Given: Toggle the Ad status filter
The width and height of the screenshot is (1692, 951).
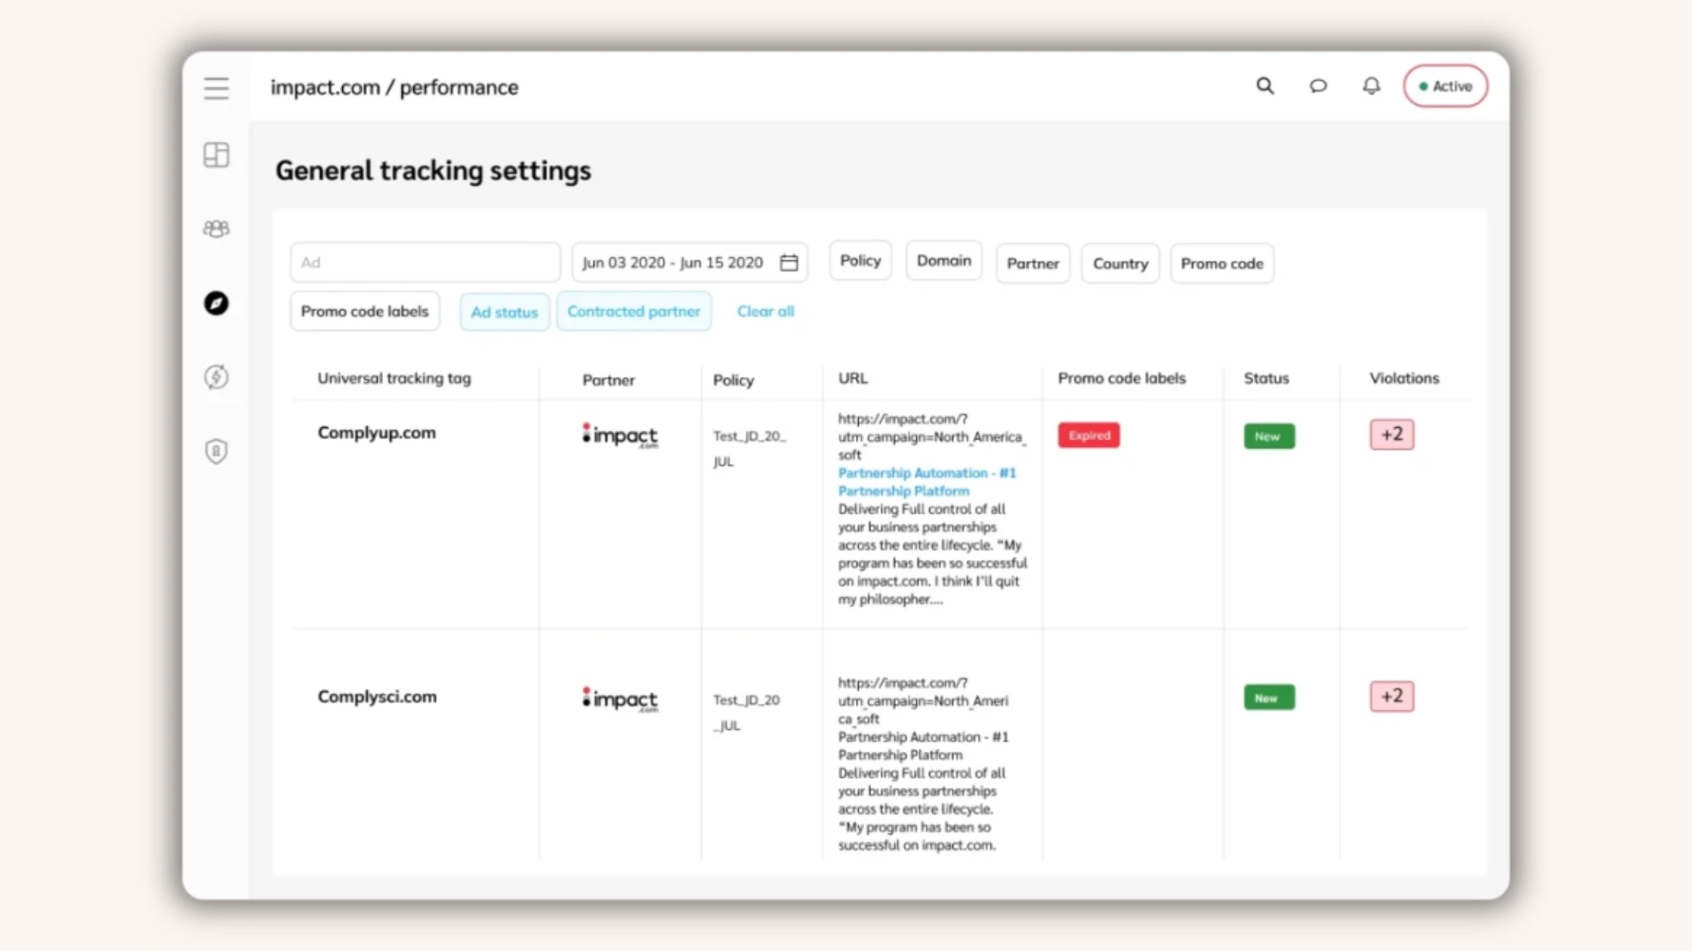Looking at the screenshot, I should pos(505,312).
